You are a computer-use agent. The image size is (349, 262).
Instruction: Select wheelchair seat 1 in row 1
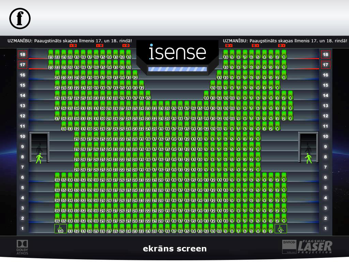(281, 229)
